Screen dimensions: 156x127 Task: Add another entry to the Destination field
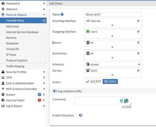click(112, 58)
